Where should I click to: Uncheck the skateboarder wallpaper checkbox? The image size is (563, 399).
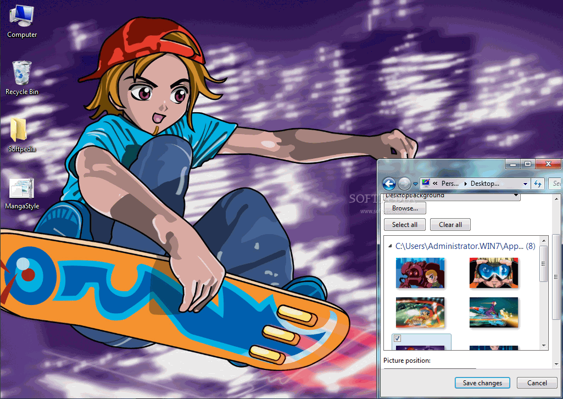[397, 339]
